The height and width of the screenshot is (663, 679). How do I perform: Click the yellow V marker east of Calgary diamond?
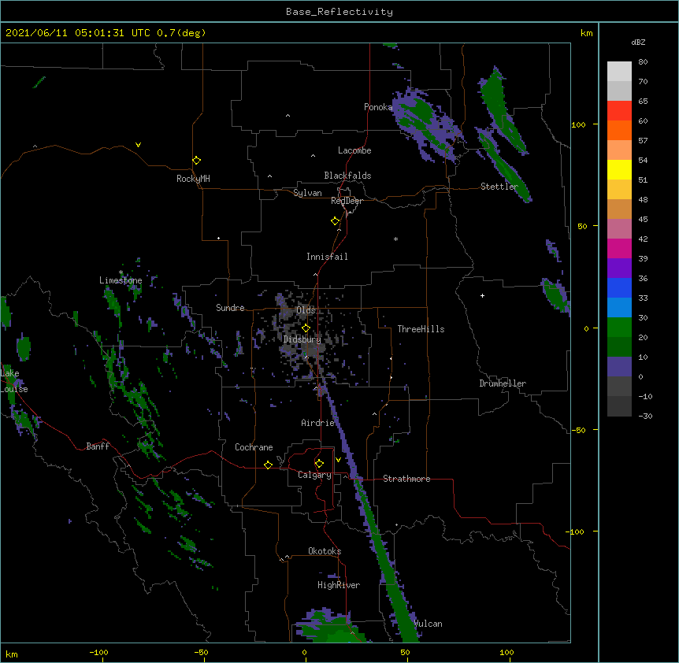click(x=338, y=460)
